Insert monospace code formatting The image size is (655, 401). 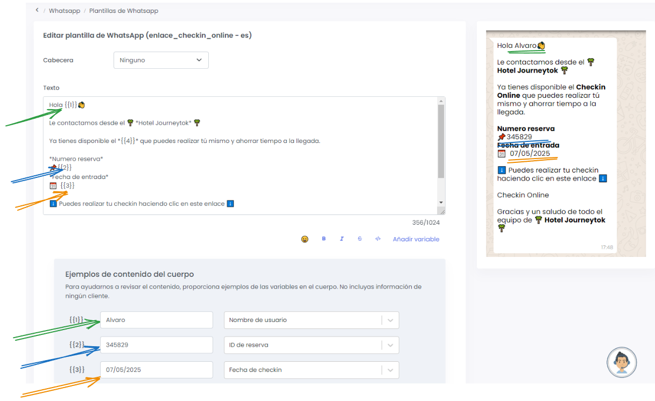click(378, 239)
